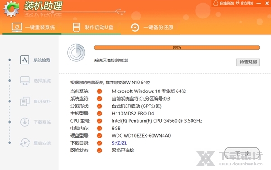Open the S:\ZJZL download directory link
The image size is (271, 170).
119,143
